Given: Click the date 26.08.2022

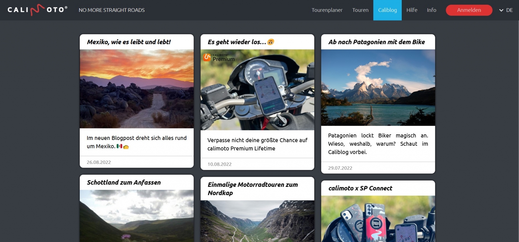Looking at the screenshot, I should [x=99, y=162].
